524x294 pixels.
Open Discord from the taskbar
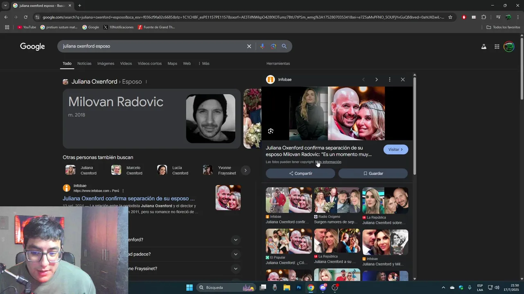(323, 287)
